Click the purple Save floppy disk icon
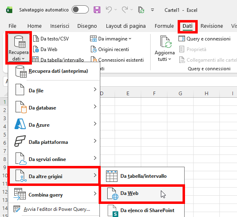The height and width of the screenshot is (217, 237). tap(97, 10)
